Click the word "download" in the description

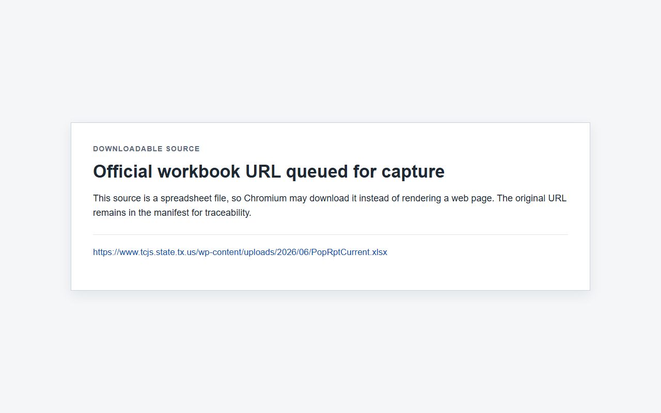tap(329, 198)
